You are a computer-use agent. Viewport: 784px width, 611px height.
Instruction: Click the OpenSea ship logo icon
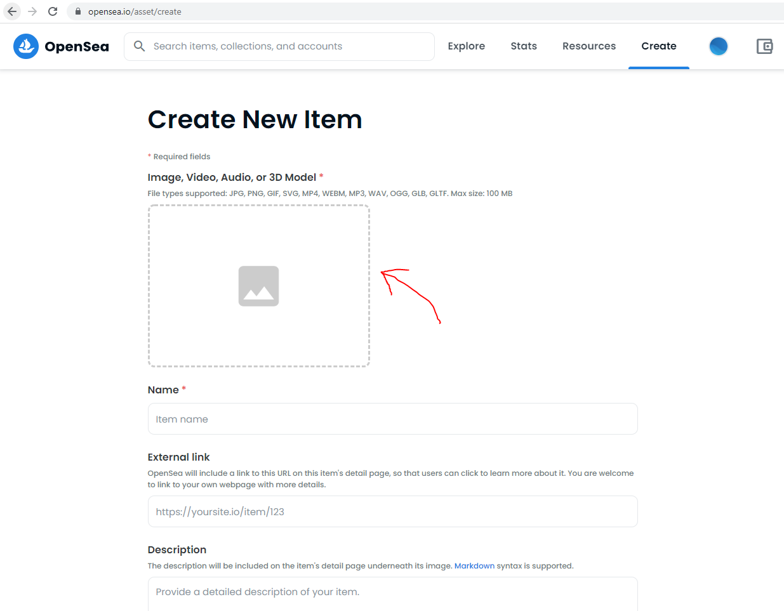click(26, 46)
